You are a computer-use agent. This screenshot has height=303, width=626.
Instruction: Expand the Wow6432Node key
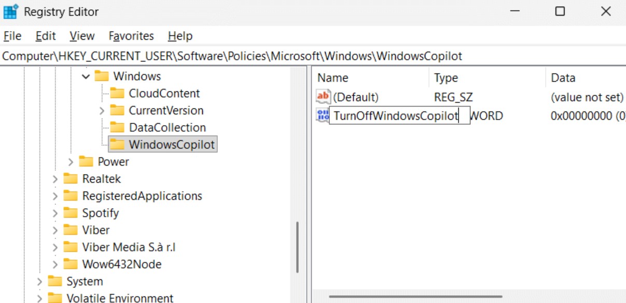tap(55, 264)
